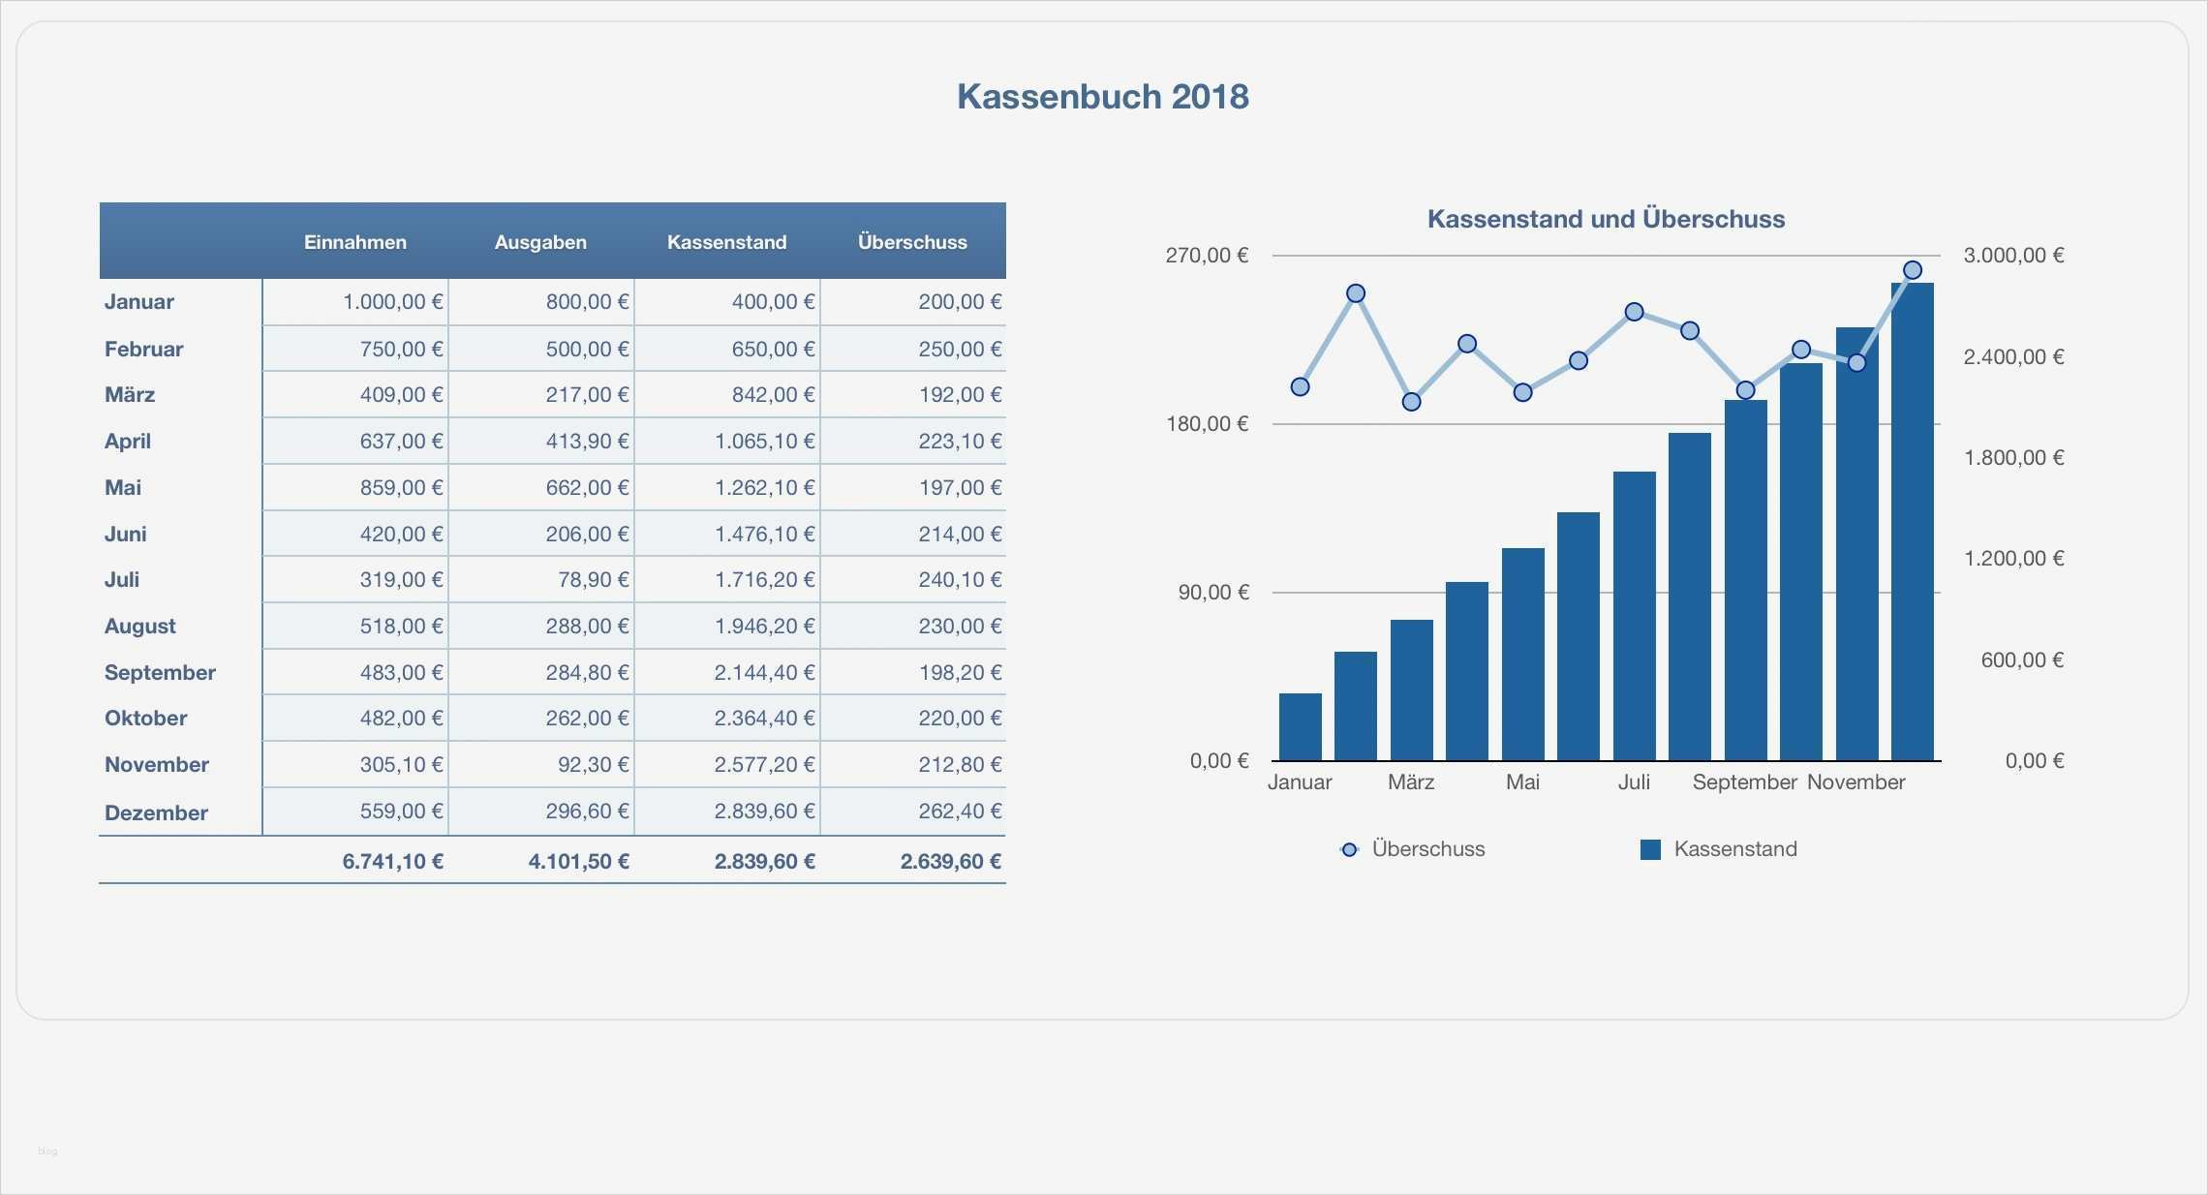Screen dimensions: 2208x1195
Task: Select the Einnahmen column header
Action: 354,242
